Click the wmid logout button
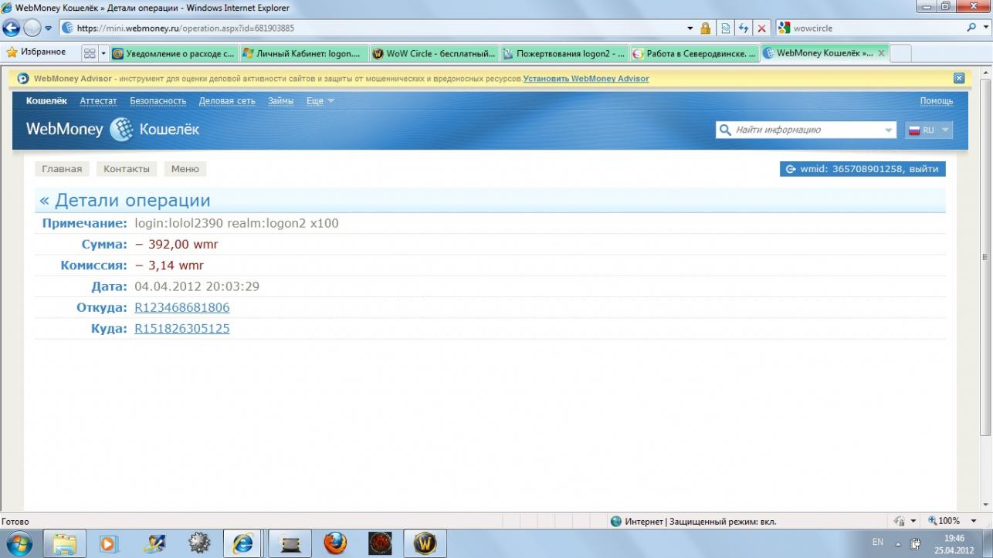993x558 pixels. click(x=862, y=169)
